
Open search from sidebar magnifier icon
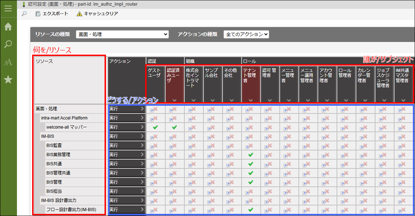[8, 44]
